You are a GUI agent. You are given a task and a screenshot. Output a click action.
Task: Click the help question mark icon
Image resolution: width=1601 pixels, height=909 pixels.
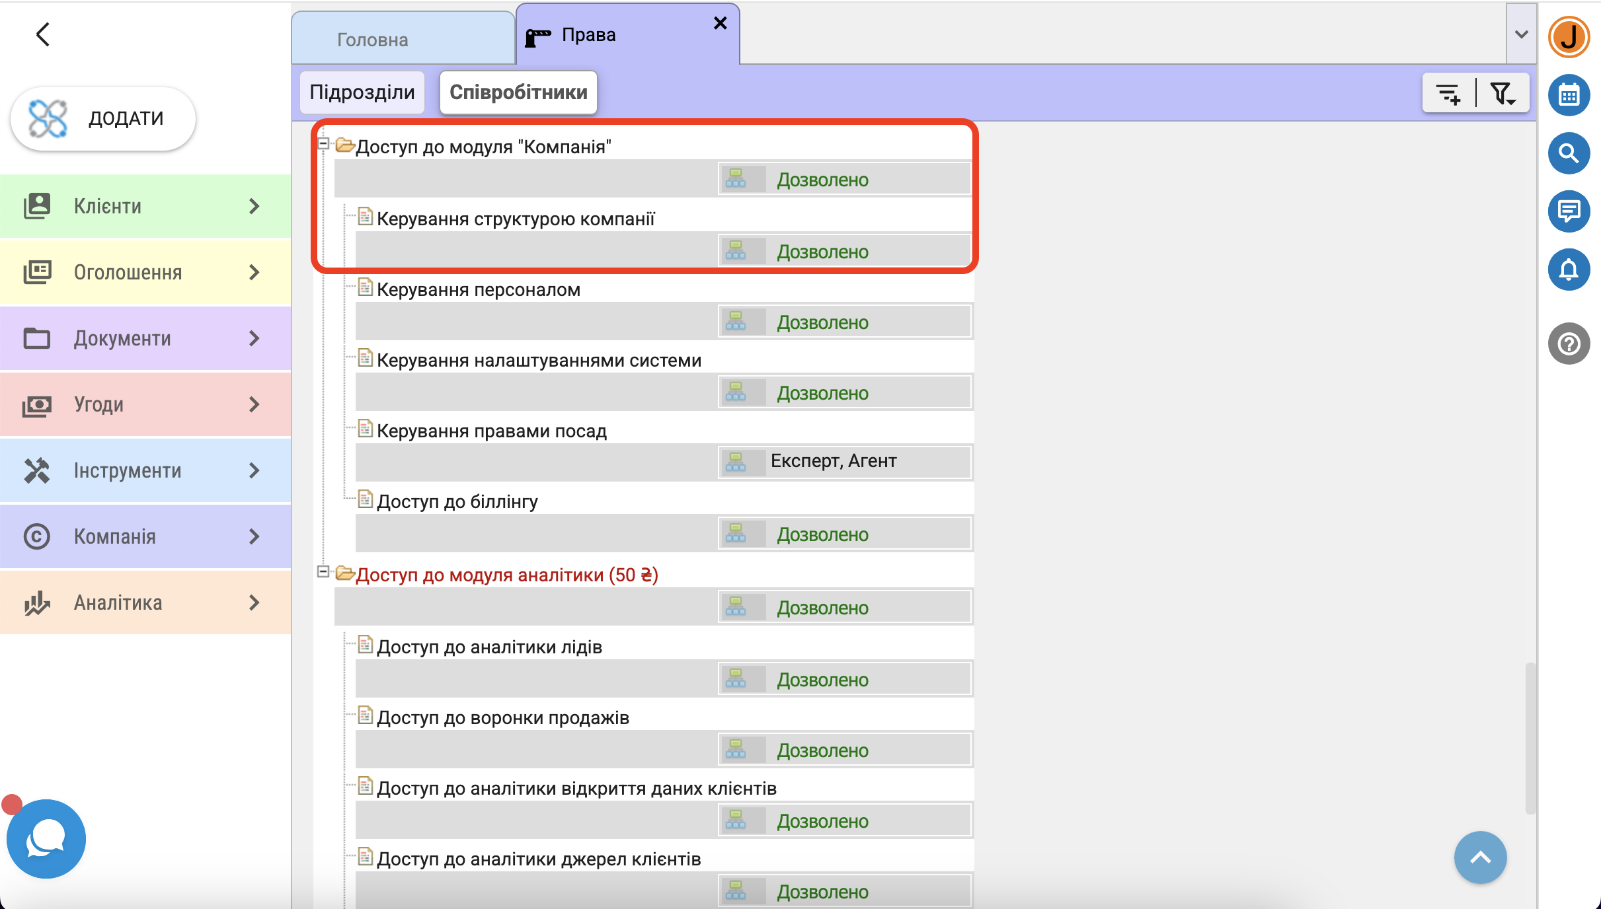point(1568,344)
